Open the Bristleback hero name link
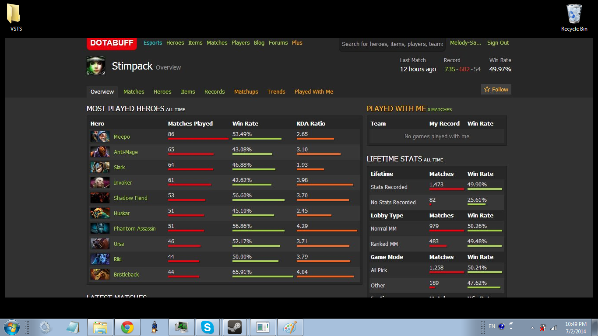 click(126, 275)
